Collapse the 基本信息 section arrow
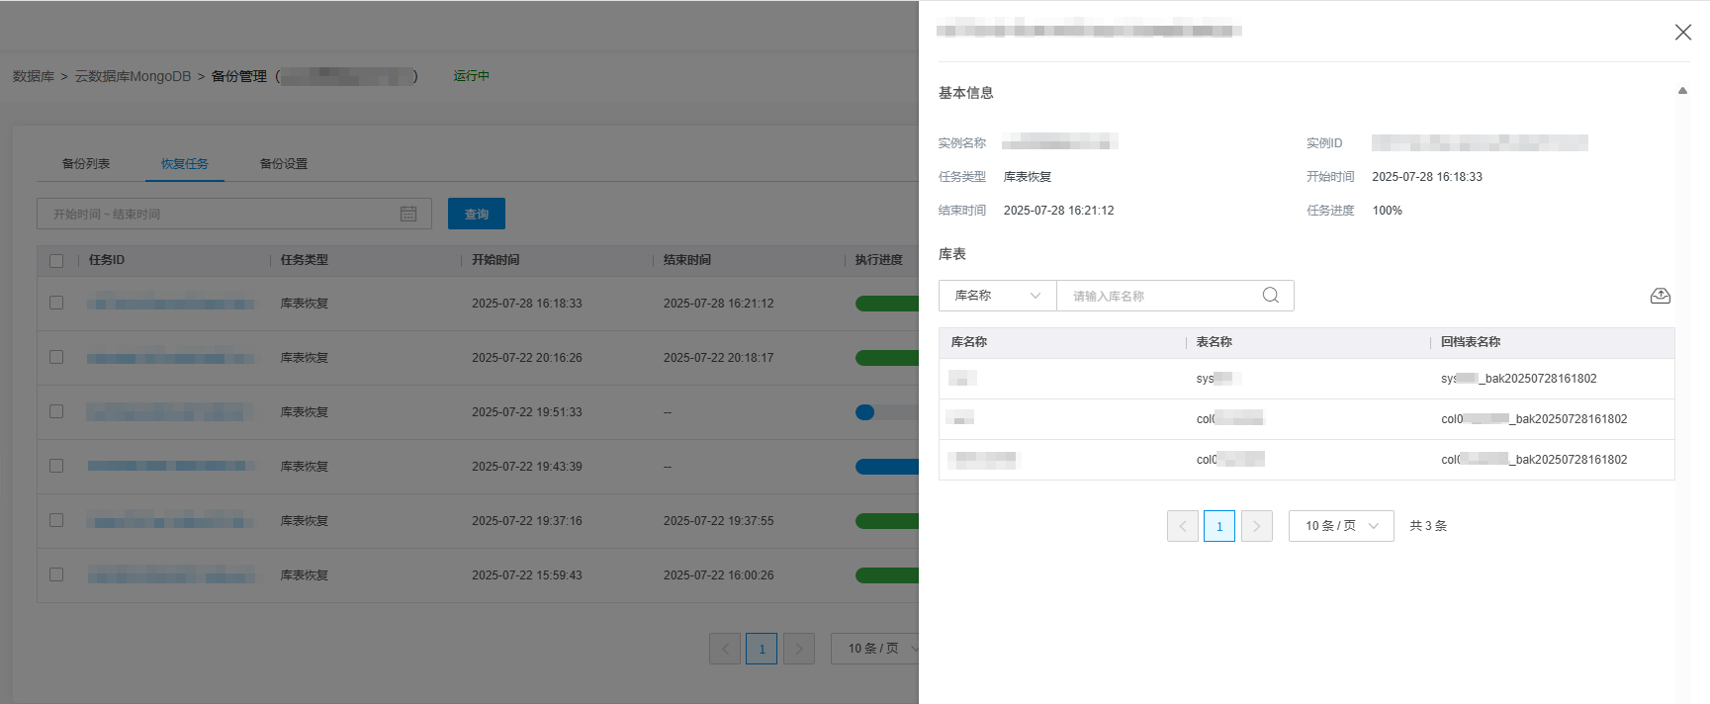This screenshot has width=1710, height=704. click(x=1681, y=91)
